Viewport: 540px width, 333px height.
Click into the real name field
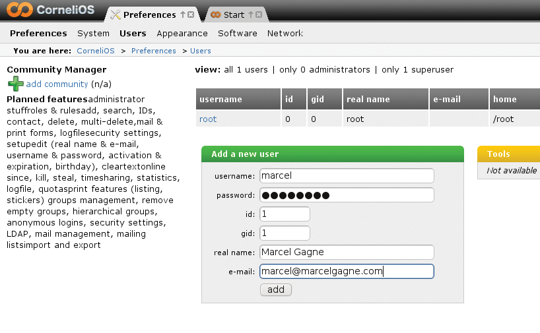pos(347,252)
